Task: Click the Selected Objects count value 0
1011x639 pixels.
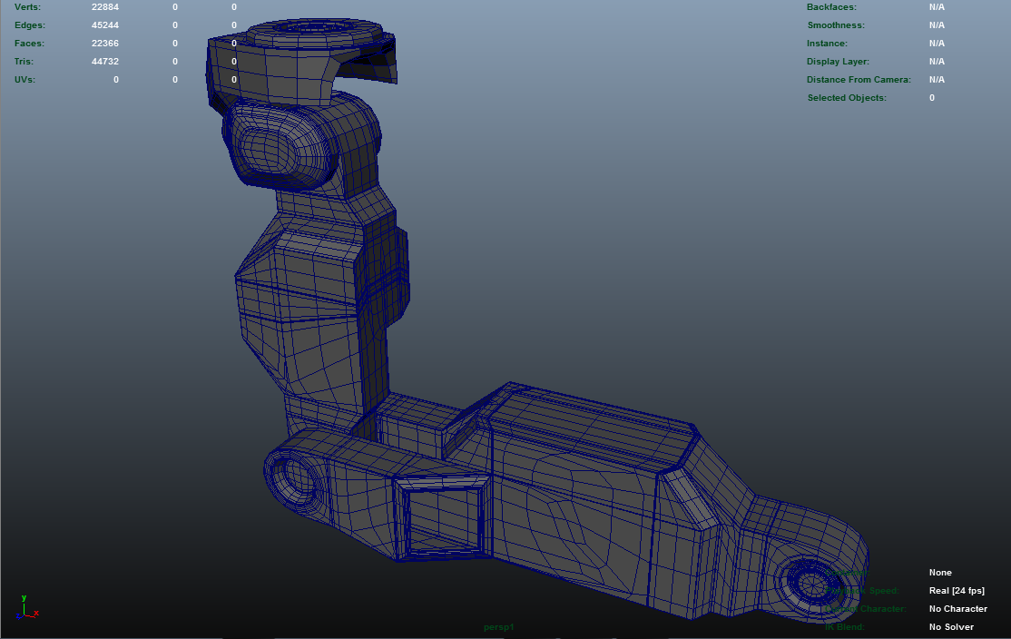Action: coord(932,97)
